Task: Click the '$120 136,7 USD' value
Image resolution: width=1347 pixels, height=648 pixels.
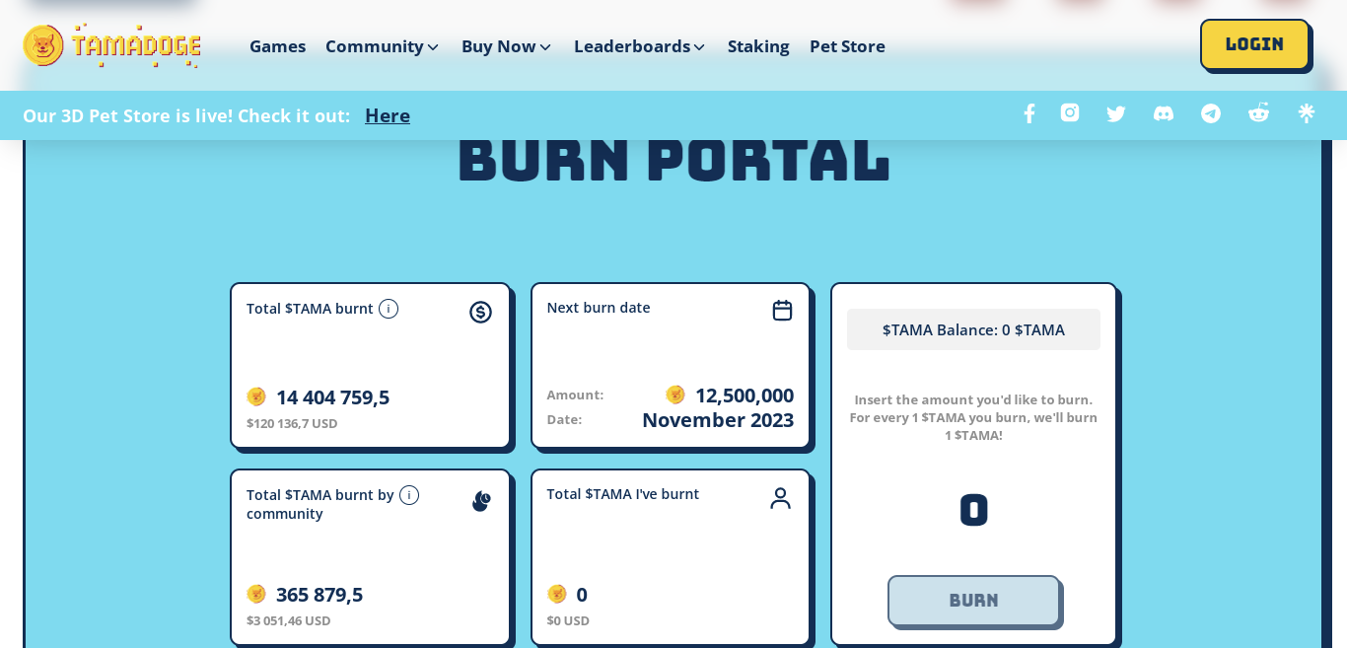Action: point(292,423)
